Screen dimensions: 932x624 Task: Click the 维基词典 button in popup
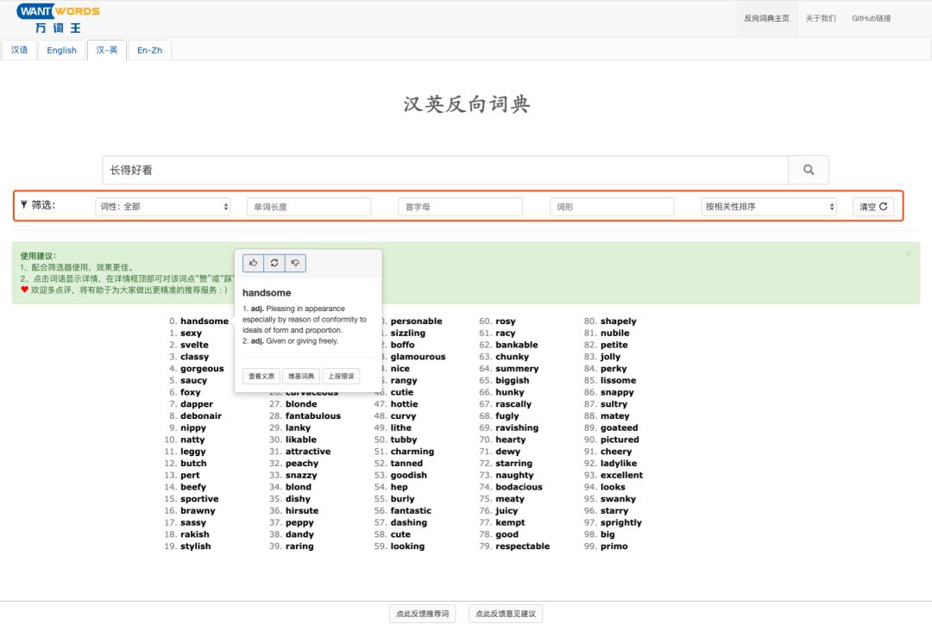click(301, 376)
